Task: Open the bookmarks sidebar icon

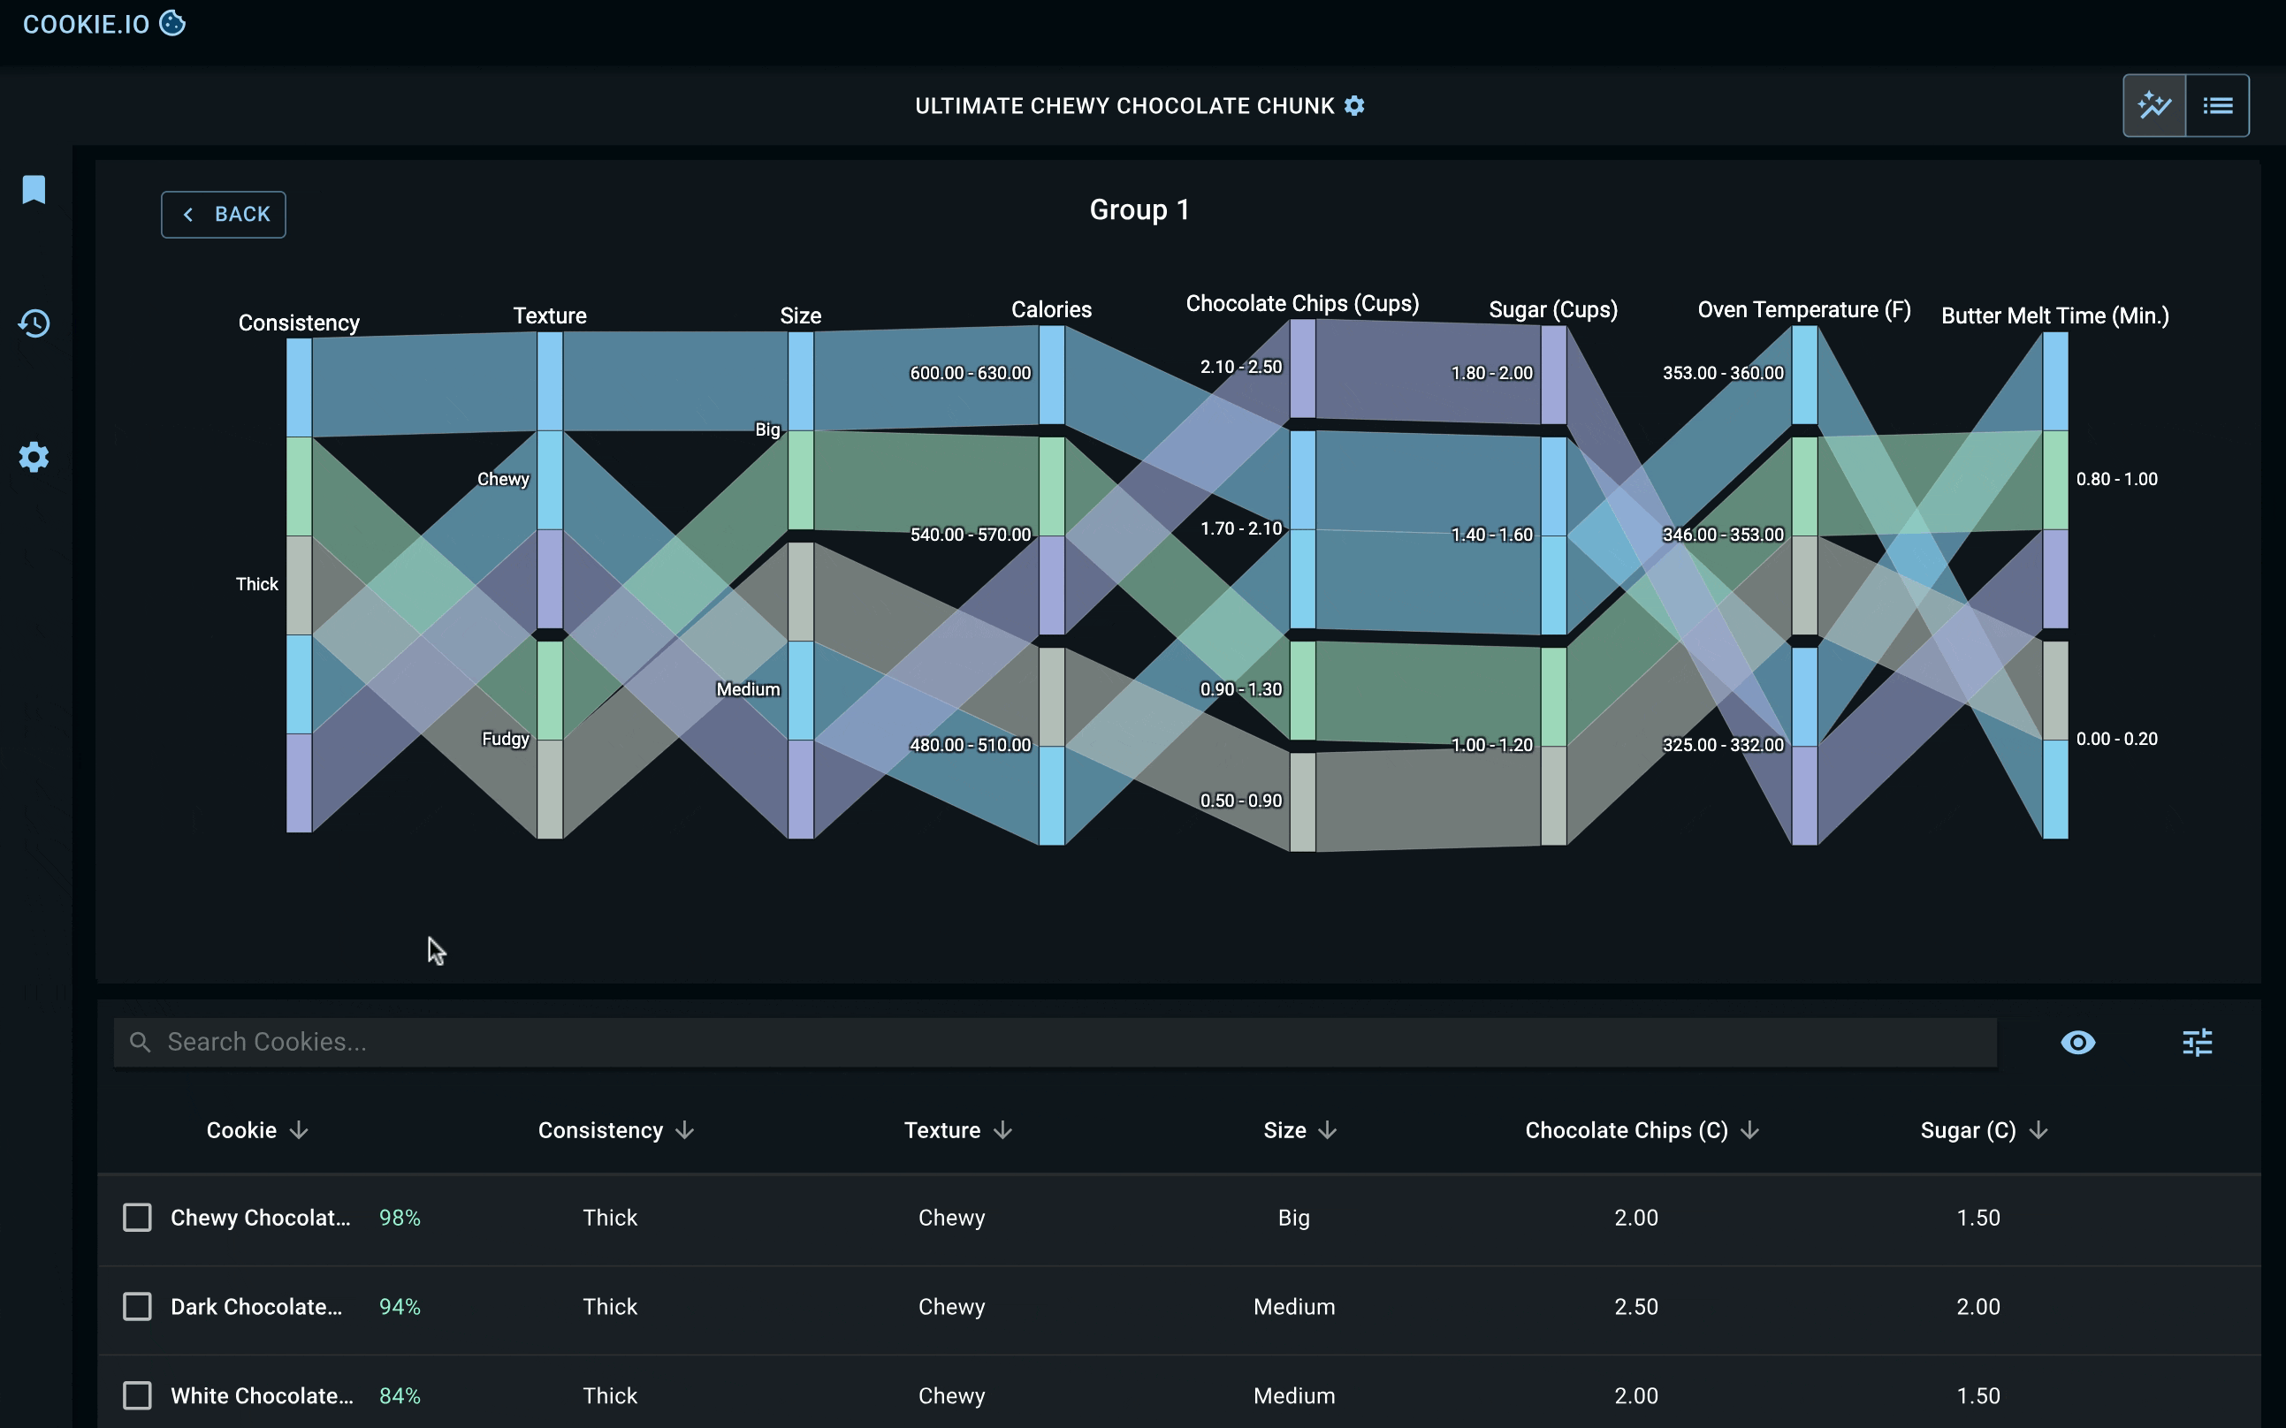Action: click(34, 189)
